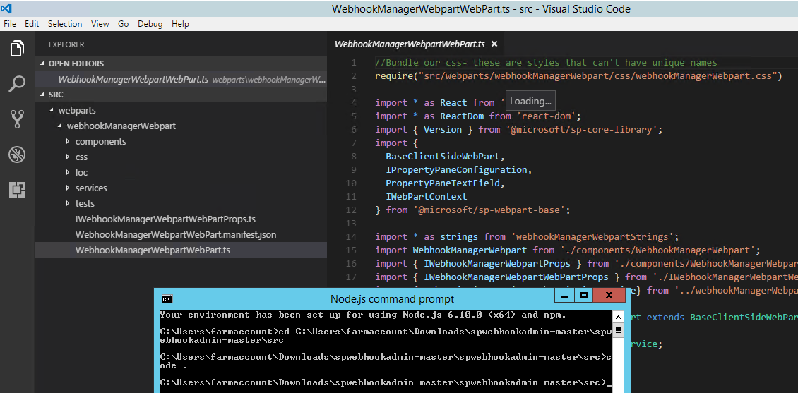Screen dimensions: 798x393
Task: Click the Node.js command prompt title bar
Action: coord(392,299)
